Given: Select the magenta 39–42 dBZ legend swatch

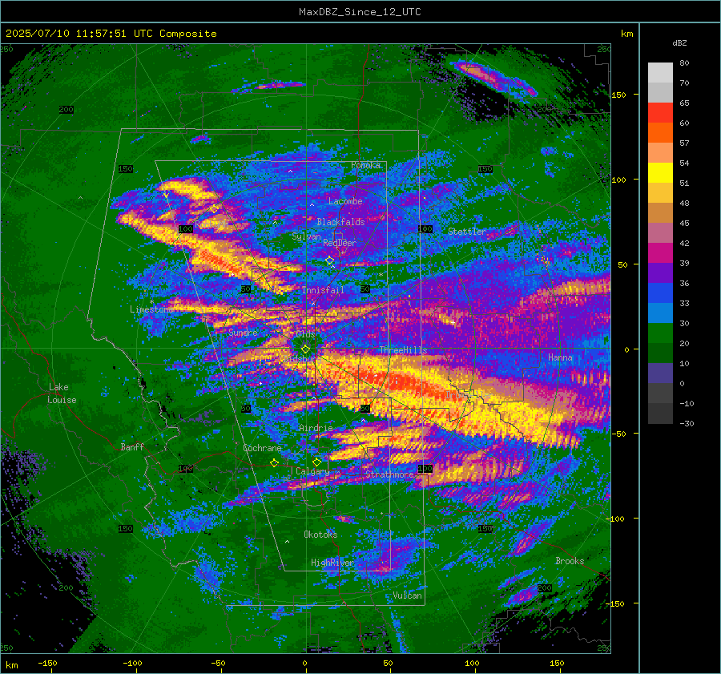Looking at the screenshot, I should click(x=660, y=253).
